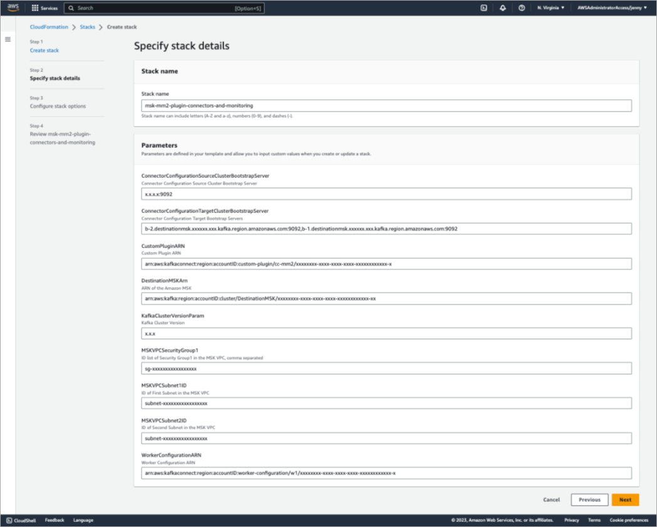
Task: Edit the ConnectorConfigurationTargetClusterBootstrapServer field
Action: [386, 229]
